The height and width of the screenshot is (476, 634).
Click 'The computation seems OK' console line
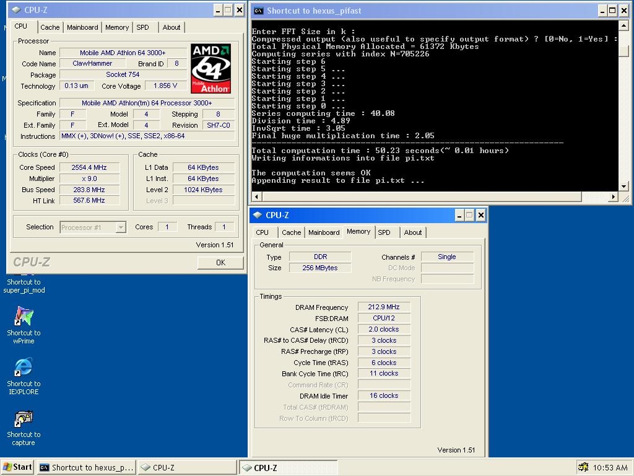(311, 173)
